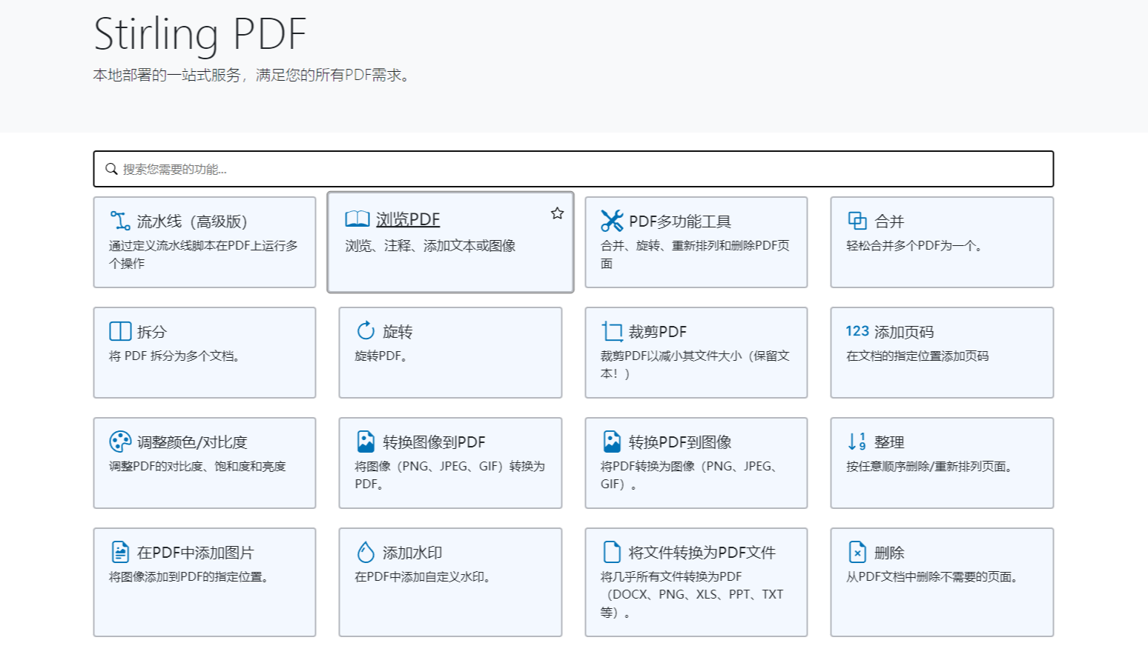Focus the 搜索您需要的功能 search field
Image resolution: width=1148 pixels, height=646 pixels.
(573, 169)
